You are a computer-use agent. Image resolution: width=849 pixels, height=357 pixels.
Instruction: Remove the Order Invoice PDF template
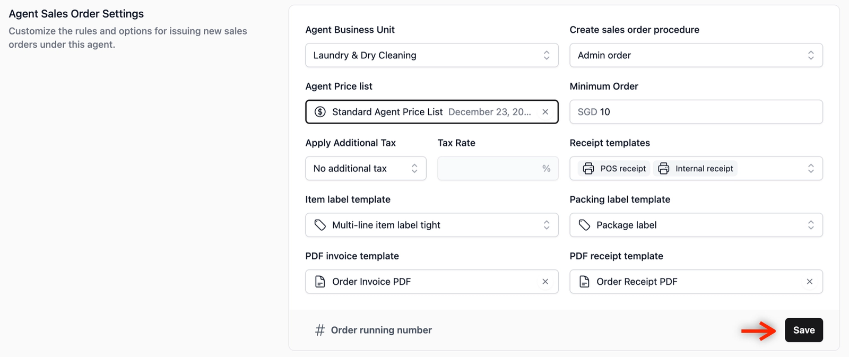(x=545, y=282)
